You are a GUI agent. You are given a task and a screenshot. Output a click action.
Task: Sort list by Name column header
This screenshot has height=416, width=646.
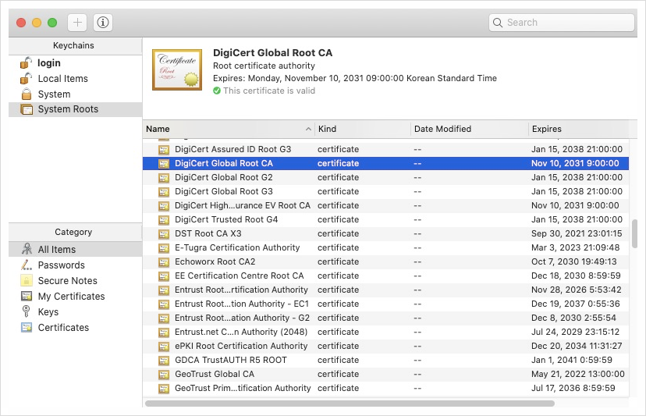click(x=229, y=129)
